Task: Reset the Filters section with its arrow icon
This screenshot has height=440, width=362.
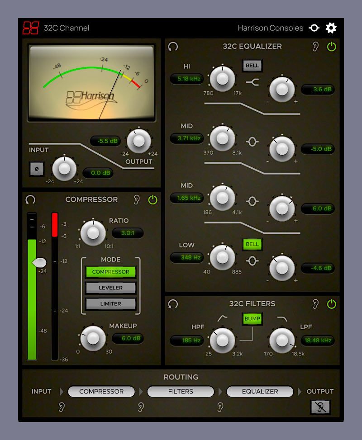Action: [171, 304]
